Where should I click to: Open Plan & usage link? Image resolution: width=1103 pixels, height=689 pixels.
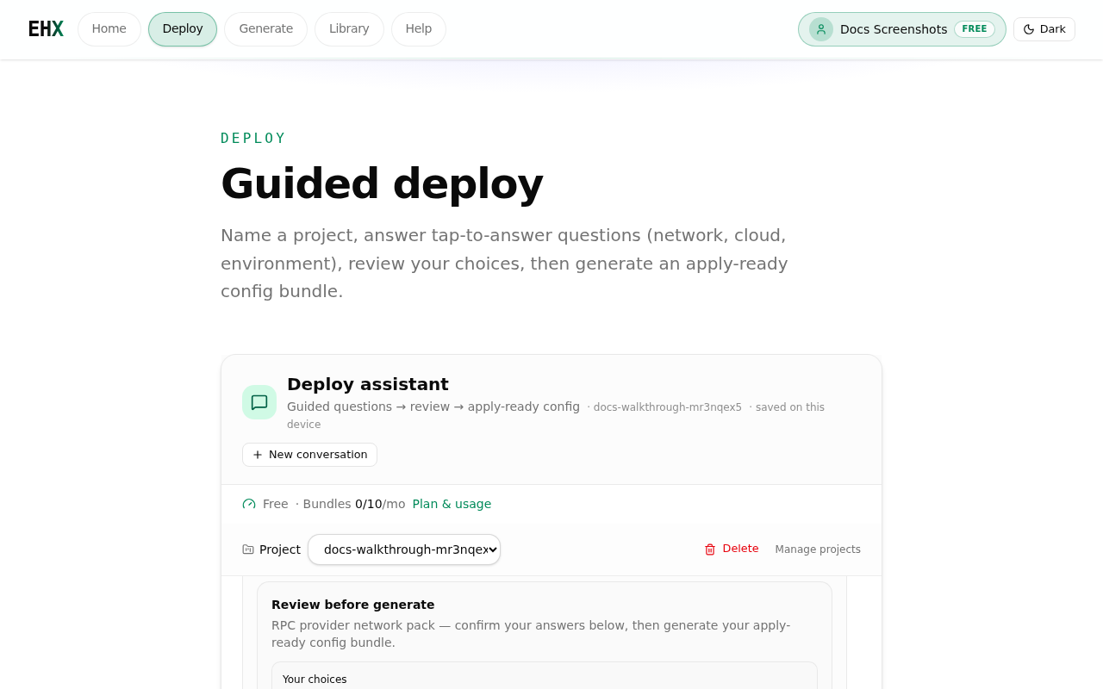[452, 505]
